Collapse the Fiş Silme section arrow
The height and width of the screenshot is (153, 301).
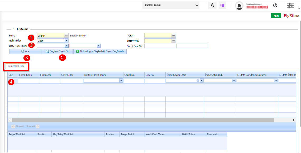[x=13, y=29]
